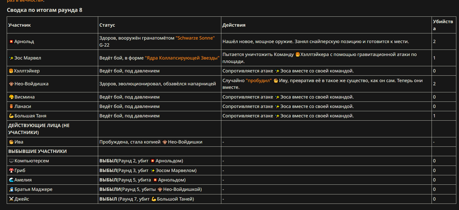Click the mage emoji beside Братья Маджере
Screen dimensions: 459x210
pyautogui.click(x=11, y=189)
